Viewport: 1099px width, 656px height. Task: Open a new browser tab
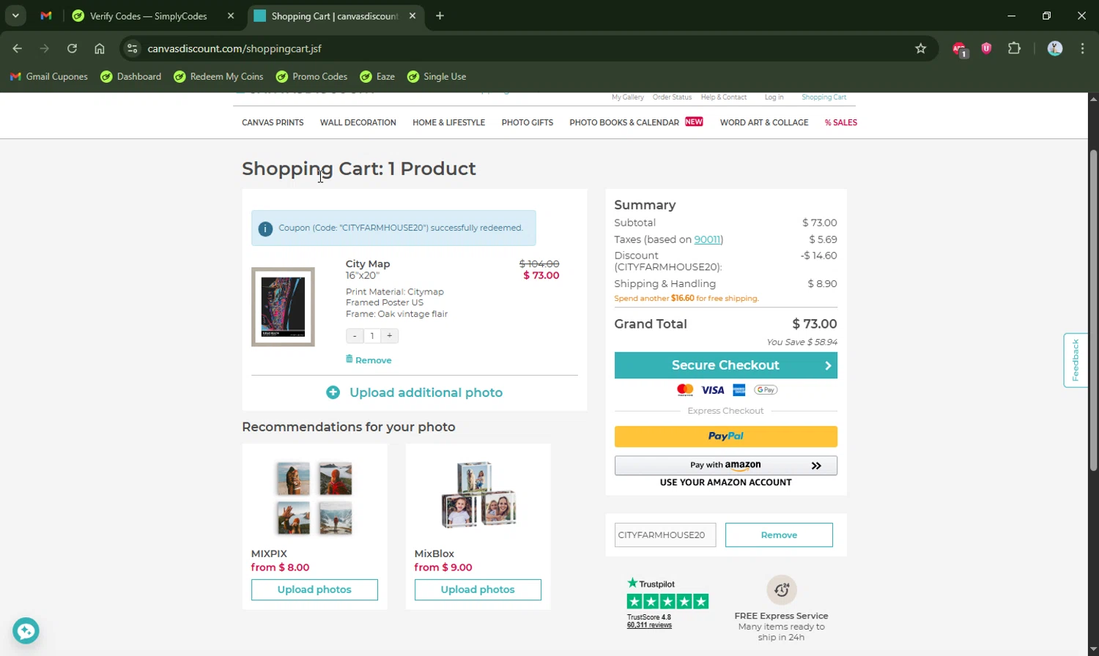click(440, 15)
